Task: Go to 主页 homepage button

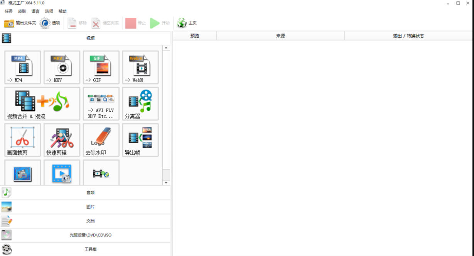Action: (187, 23)
